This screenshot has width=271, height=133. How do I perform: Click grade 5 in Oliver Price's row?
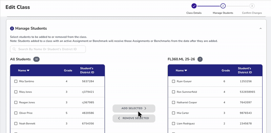tap(66, 113)
